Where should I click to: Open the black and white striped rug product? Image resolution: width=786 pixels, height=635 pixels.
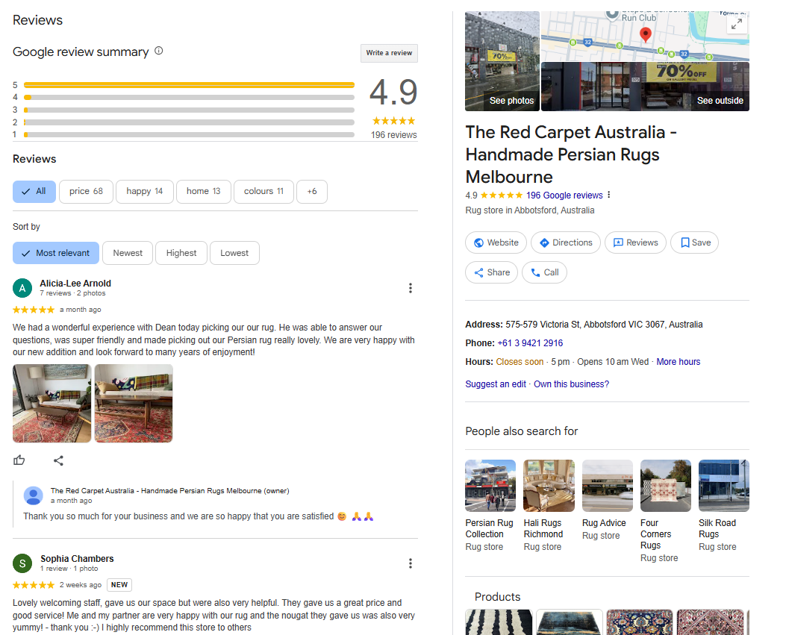(x=499, y=622)
